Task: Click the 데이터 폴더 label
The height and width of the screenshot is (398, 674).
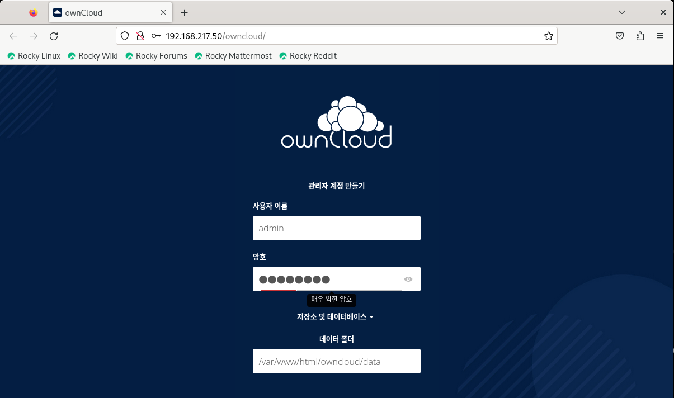Action: click(x=337, y=339)
